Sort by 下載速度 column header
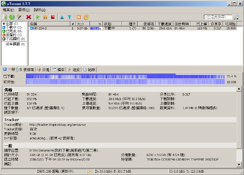Screen dimensions: 244x175 [x=164, y=24]
